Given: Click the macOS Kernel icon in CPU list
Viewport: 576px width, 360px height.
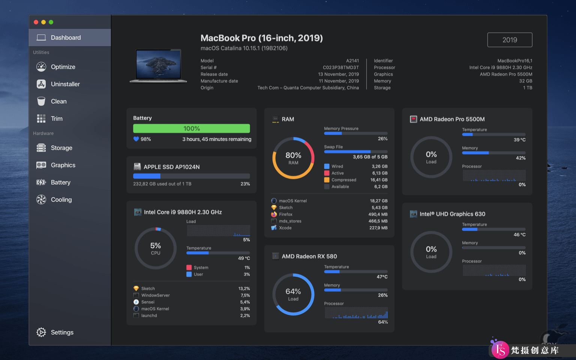Looking at the screenshot, I should (136, 309).
